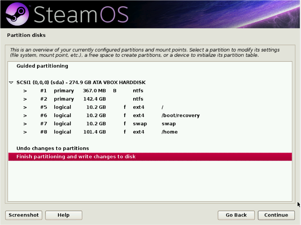Open Help for partitioning
The width and height of the screenshot is (301, 225).
(x=63, y=215)
